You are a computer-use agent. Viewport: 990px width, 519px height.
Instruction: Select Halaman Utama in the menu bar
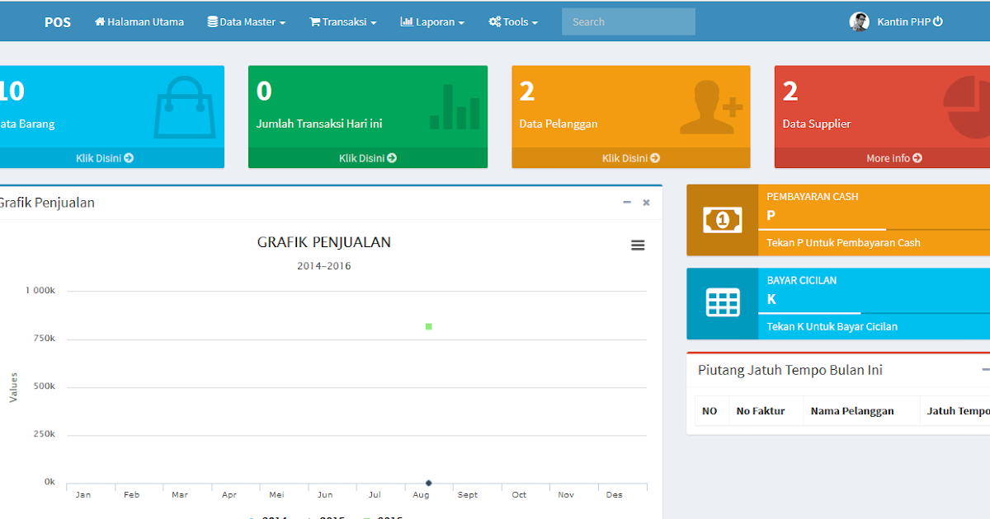coord(139,21)
